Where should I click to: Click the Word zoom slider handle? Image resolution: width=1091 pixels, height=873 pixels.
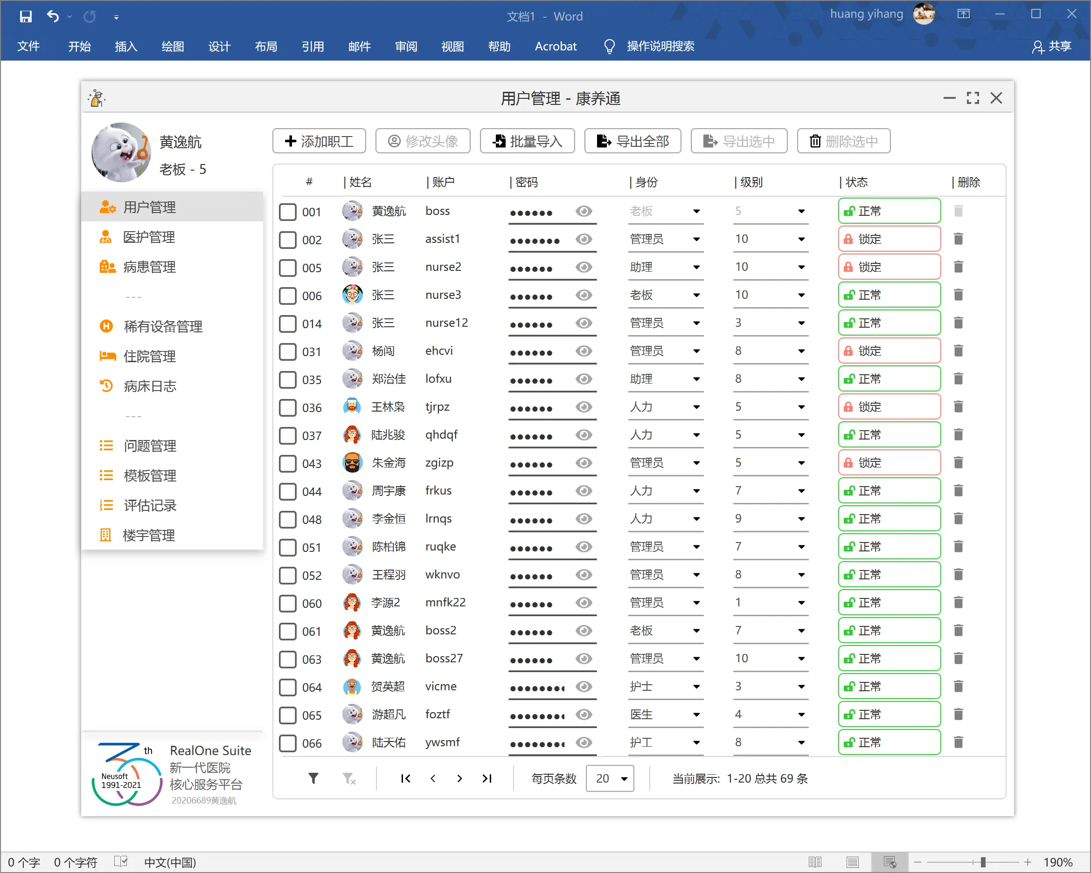pyautogui.click(x=983, y=862)
